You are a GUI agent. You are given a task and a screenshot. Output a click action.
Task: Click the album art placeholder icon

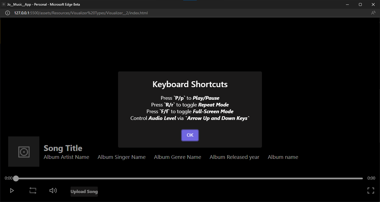24,152
